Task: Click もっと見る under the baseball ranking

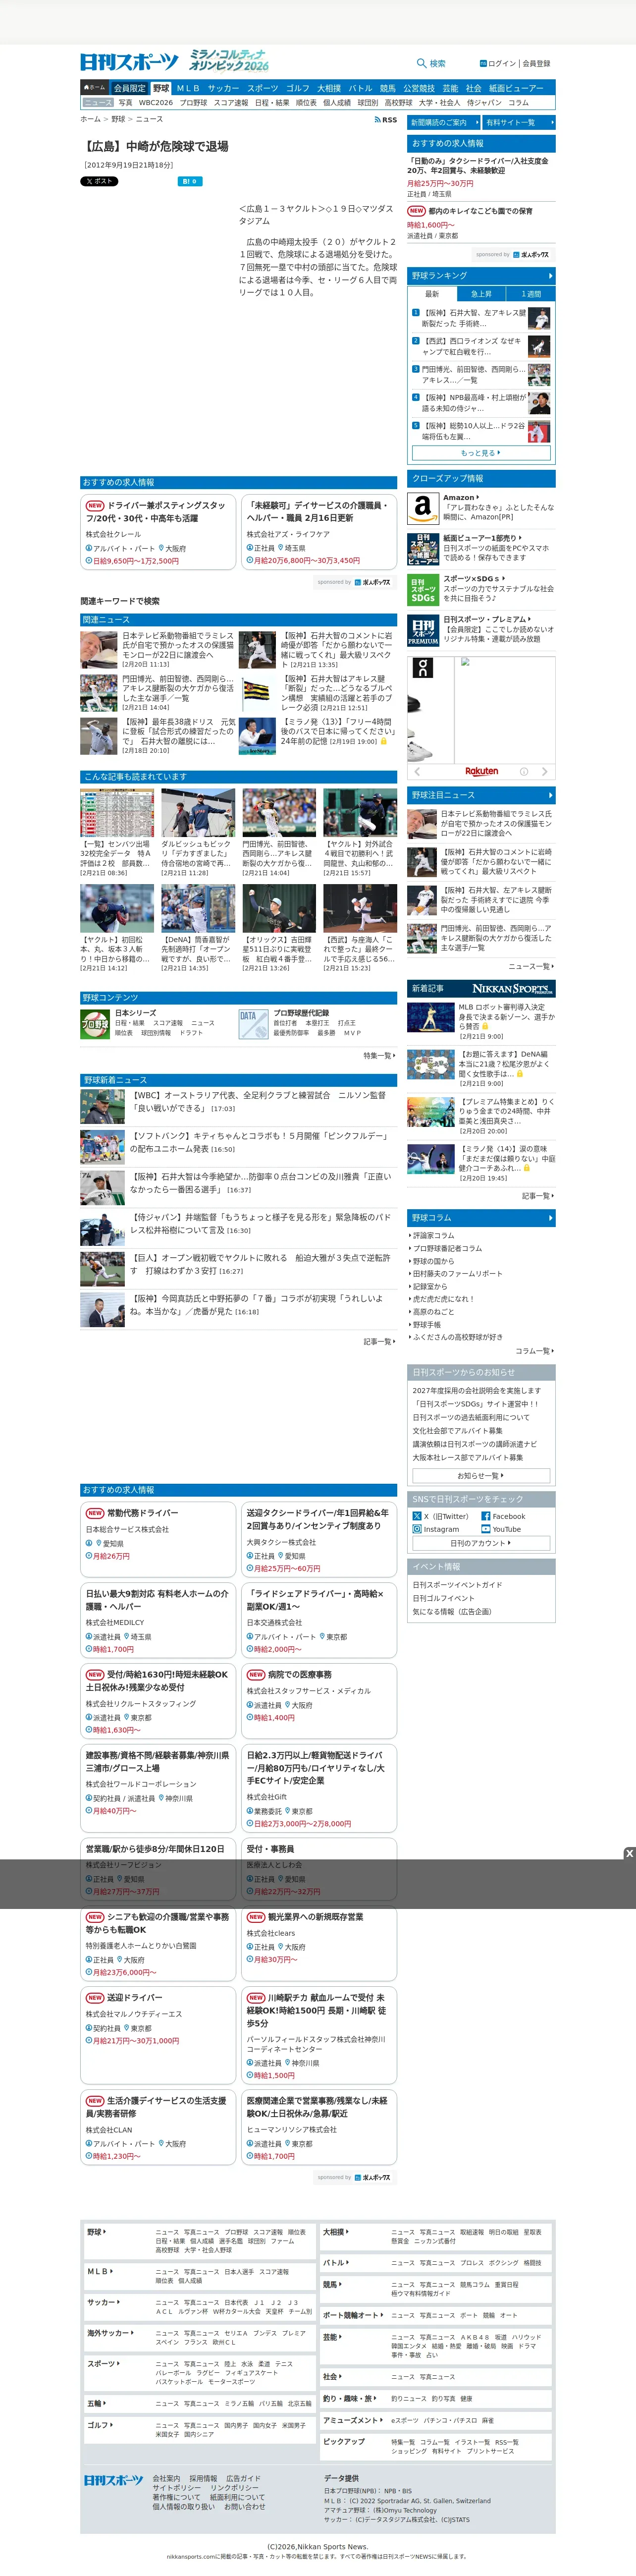Action: click(481, 453)
